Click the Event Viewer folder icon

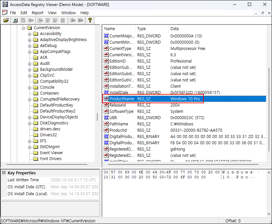35,153
